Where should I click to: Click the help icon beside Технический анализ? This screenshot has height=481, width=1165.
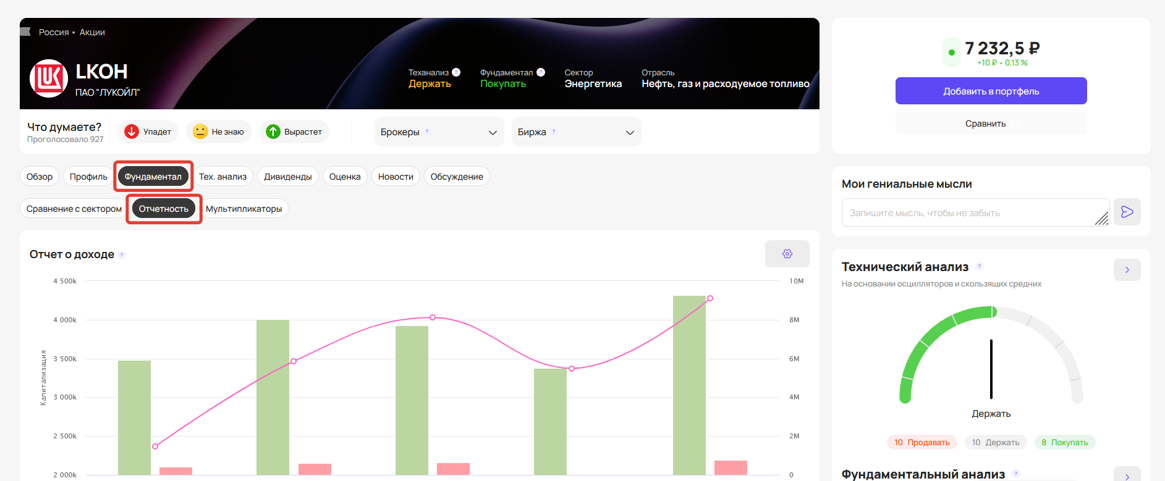[979, 266]
